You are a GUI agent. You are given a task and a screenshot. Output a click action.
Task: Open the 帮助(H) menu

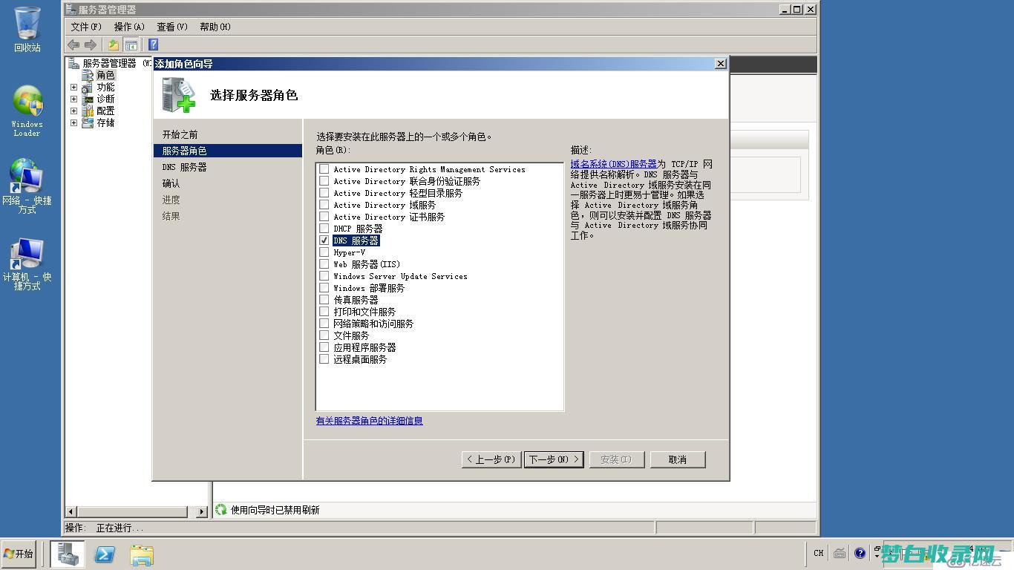pos(215,27)
